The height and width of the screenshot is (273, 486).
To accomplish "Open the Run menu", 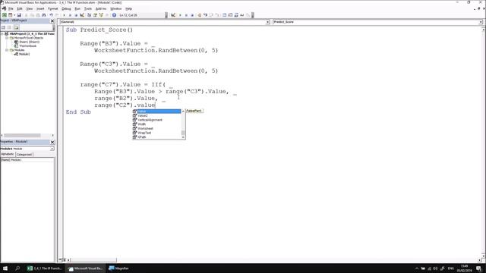I will click(77, 8).
